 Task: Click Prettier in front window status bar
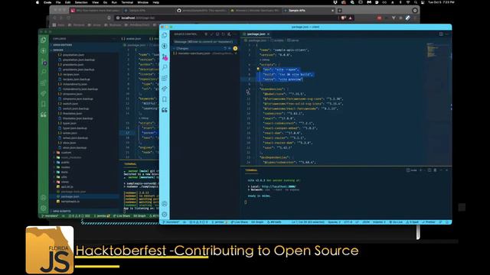428,222
